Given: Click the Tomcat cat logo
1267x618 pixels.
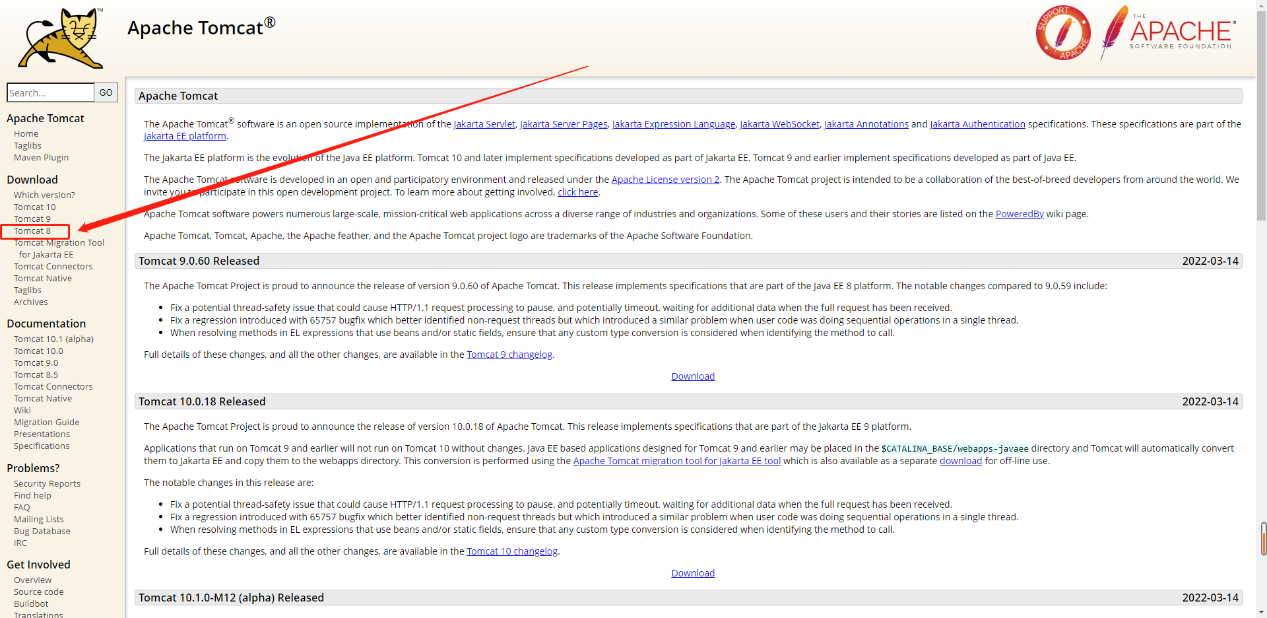Looking at the screenshot, I should coord(61,38).
